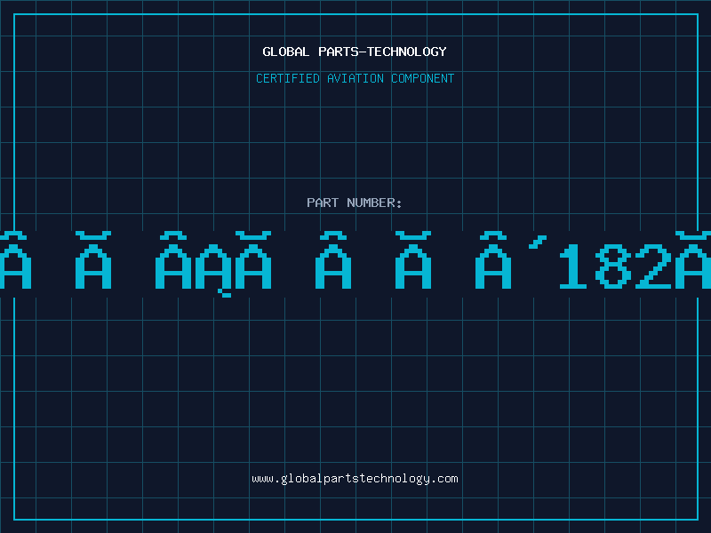The image size is (711, 533).
Task: Click the 182 digits in part number
Action: click(x=615, y=266)
